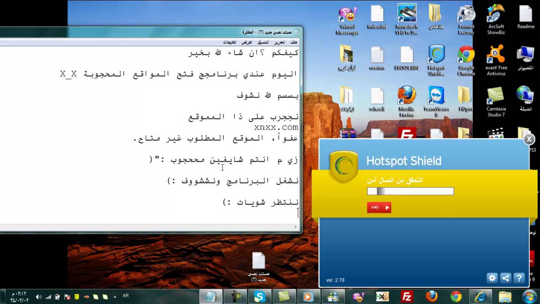
Task: Click the Notepad window title bar
Action: [150, 32]
